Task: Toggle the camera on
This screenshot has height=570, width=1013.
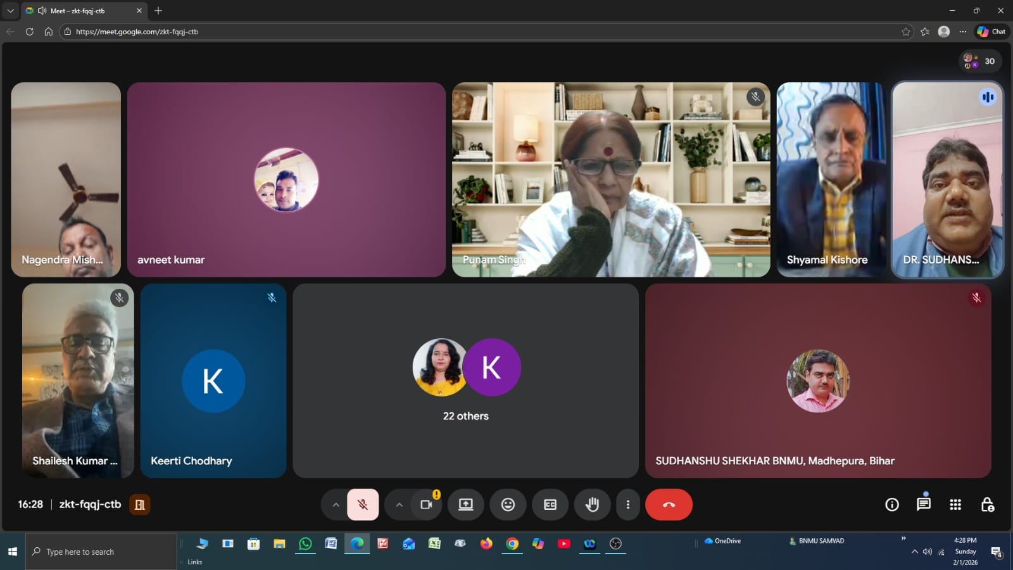Action: pyautogui.click(x=426, y=505)
